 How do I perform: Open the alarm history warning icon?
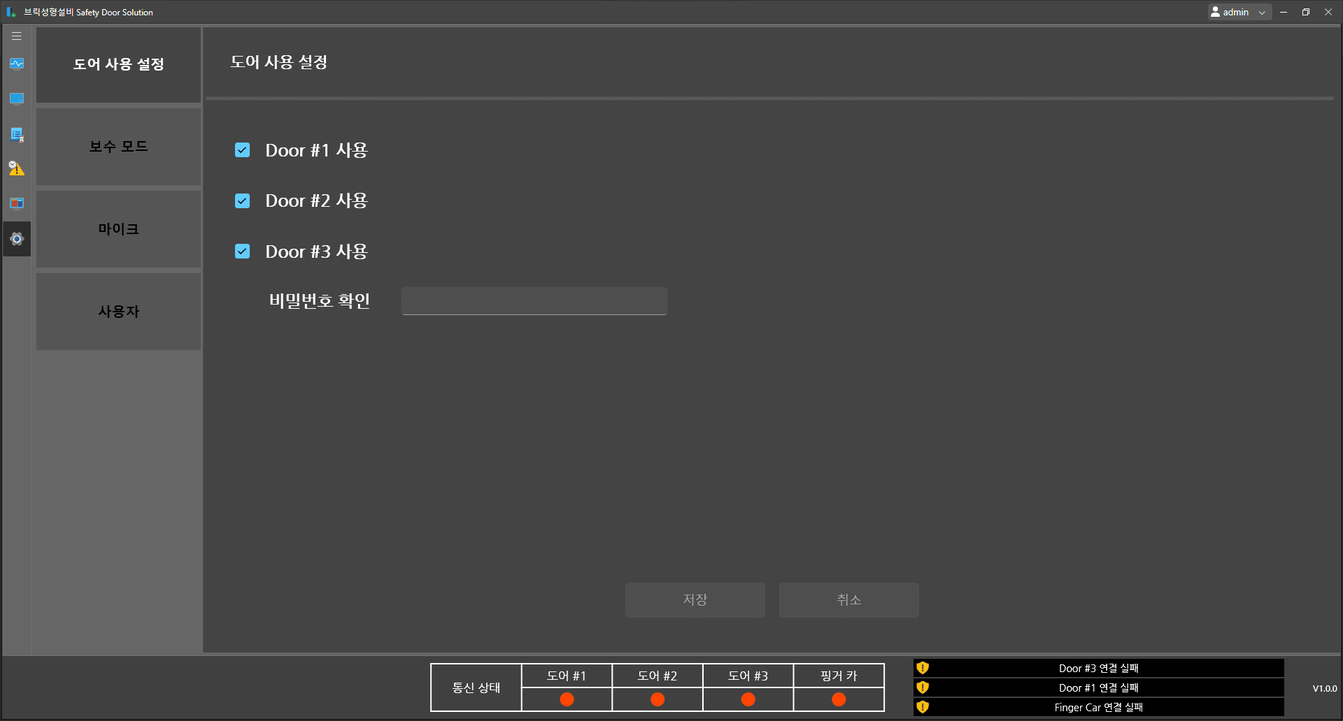click(x=16, y=168)
